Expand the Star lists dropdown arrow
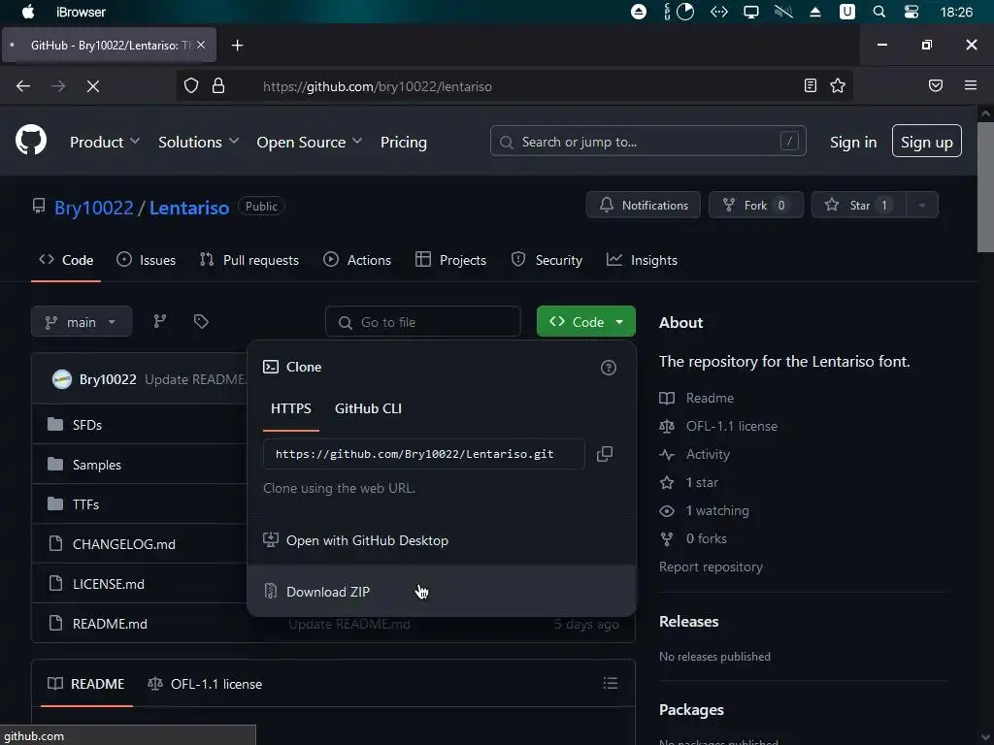Screen dimensions: 994x745 [x=922, y=206]
